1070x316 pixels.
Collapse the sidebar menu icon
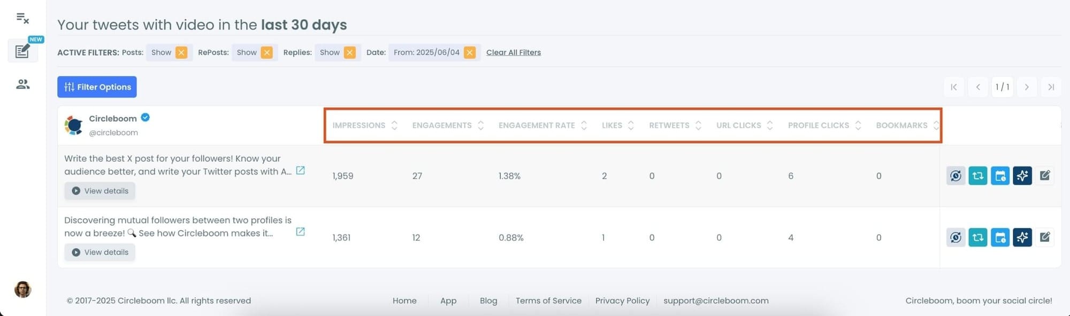pyautogui.click(x=22, y=18)
